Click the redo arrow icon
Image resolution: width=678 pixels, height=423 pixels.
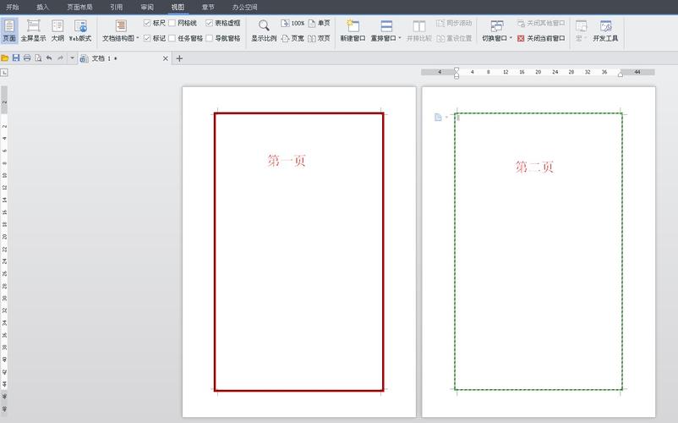click(x=60, y=58)
